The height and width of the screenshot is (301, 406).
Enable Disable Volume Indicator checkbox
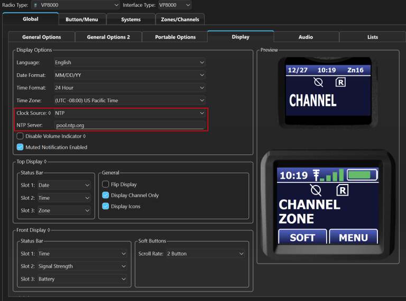pos(20,136)
